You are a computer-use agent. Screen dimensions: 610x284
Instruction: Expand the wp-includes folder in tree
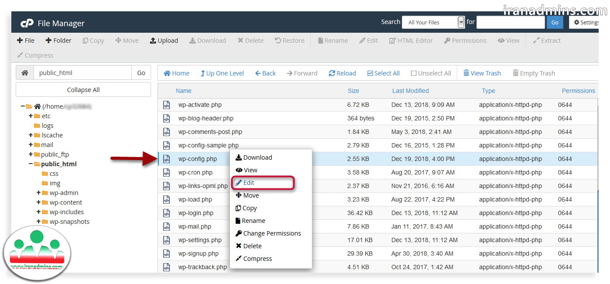tap(38, 212)
